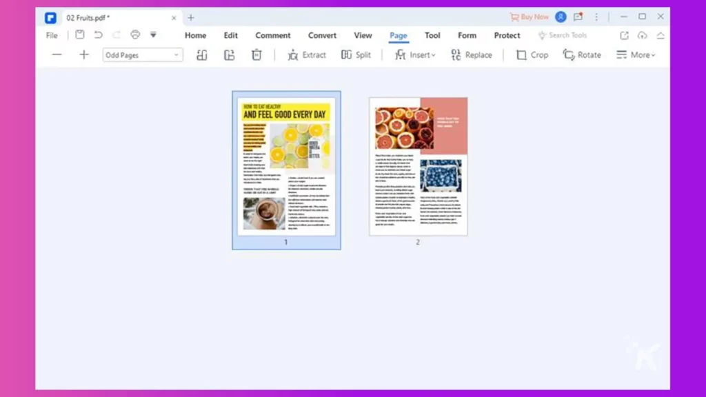Switch to the Tool tab

pos(432,35)
